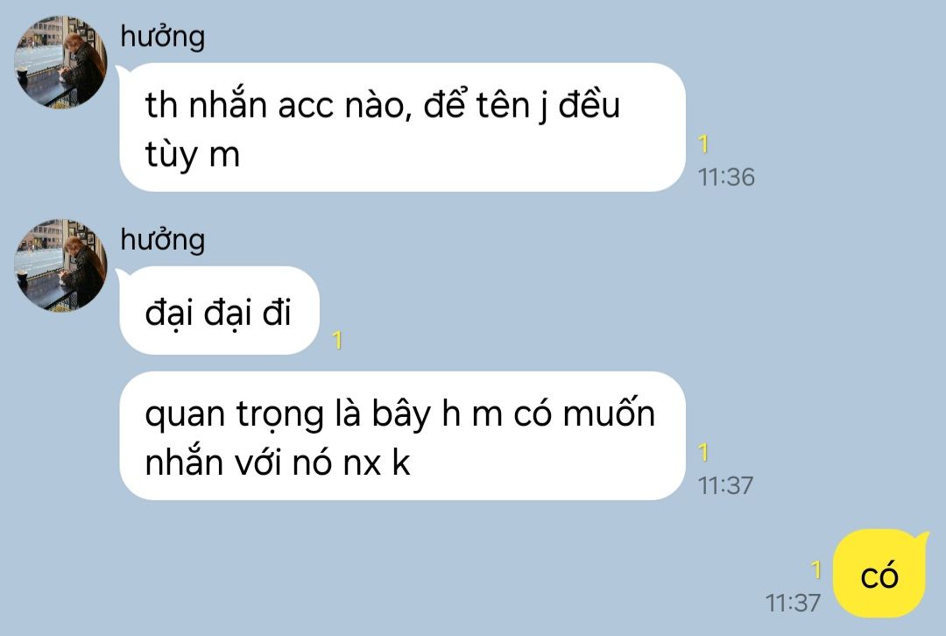Click the text "nhắn với nó nx k"

coord(278,463)
